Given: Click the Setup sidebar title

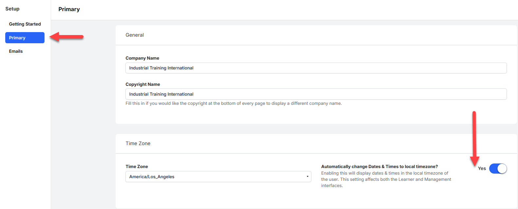Looking at the screenshot, I should pyautogui.click(x=12, y=9).
